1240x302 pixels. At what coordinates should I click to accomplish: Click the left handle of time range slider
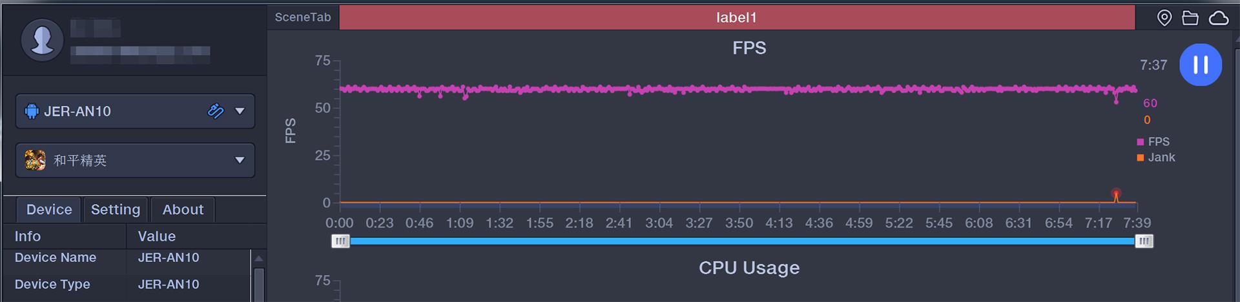click(340, 241)
